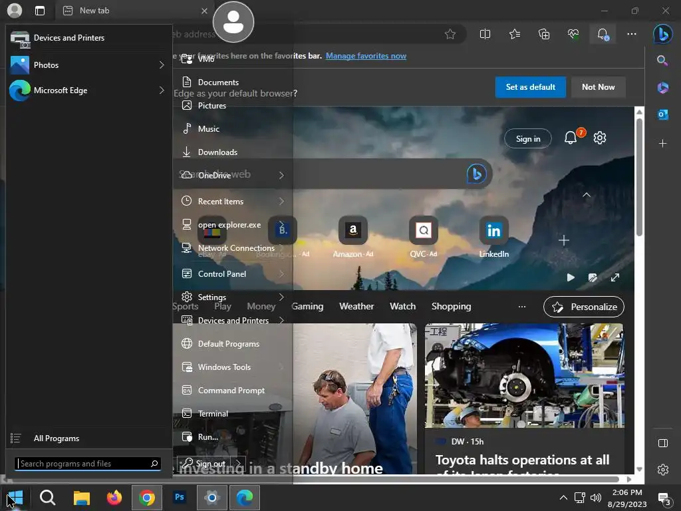Click Sign out button

tap(205, 464)
